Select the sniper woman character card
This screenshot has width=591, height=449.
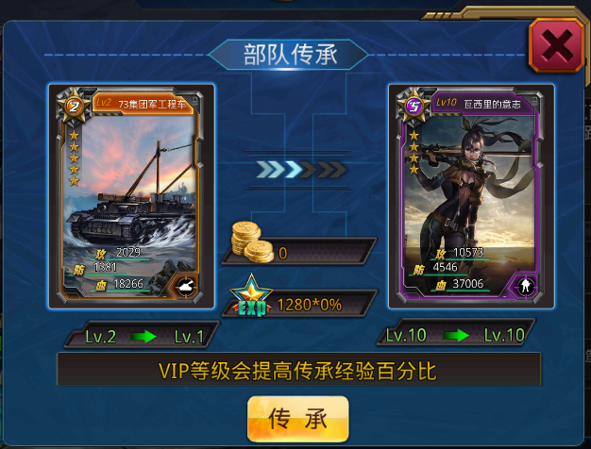point(471,196)
